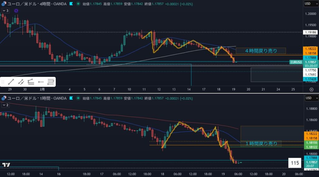Click the TradingView logo in lower chart
The height and width of the screenshot is (177, 319).
[6, 165]
